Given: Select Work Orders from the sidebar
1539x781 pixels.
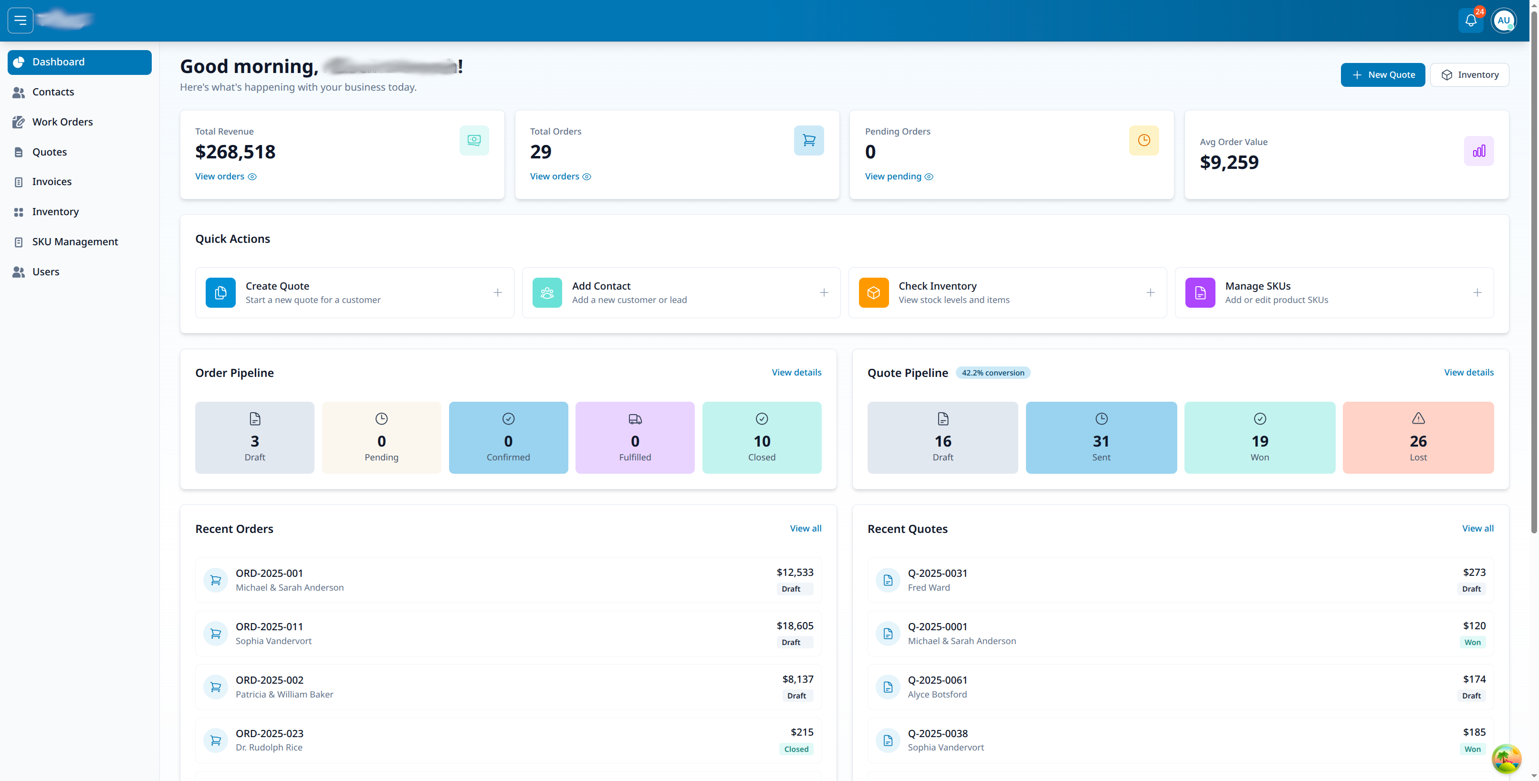Looking at the screenshot, I should click(63, 121).
